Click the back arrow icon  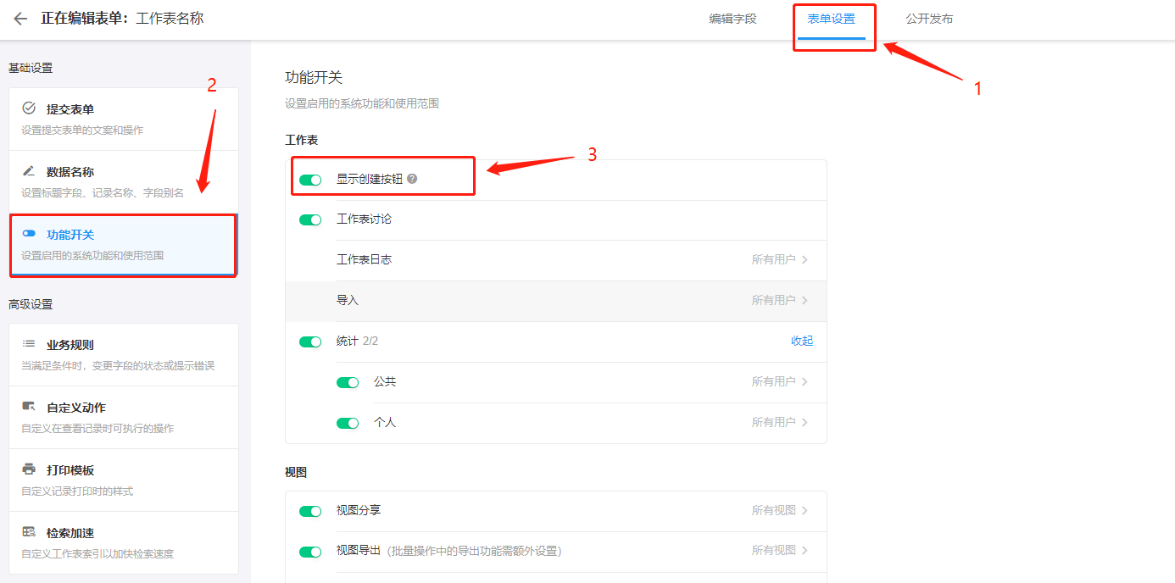point(20,19)
